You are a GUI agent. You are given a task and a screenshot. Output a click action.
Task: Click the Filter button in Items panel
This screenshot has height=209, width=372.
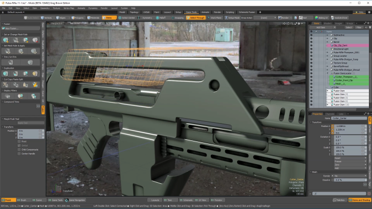(x=360, y=27)
